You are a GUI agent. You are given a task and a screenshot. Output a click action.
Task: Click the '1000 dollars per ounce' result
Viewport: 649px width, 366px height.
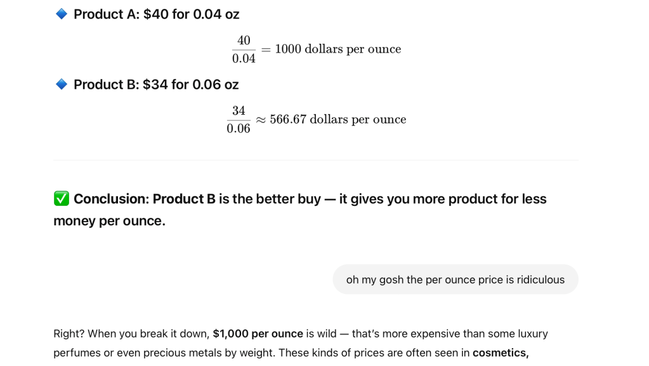[338, 49]
